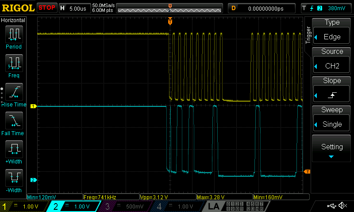Click the arrow beside the Single option
This screenshot has width=354, height=212.
316,125
